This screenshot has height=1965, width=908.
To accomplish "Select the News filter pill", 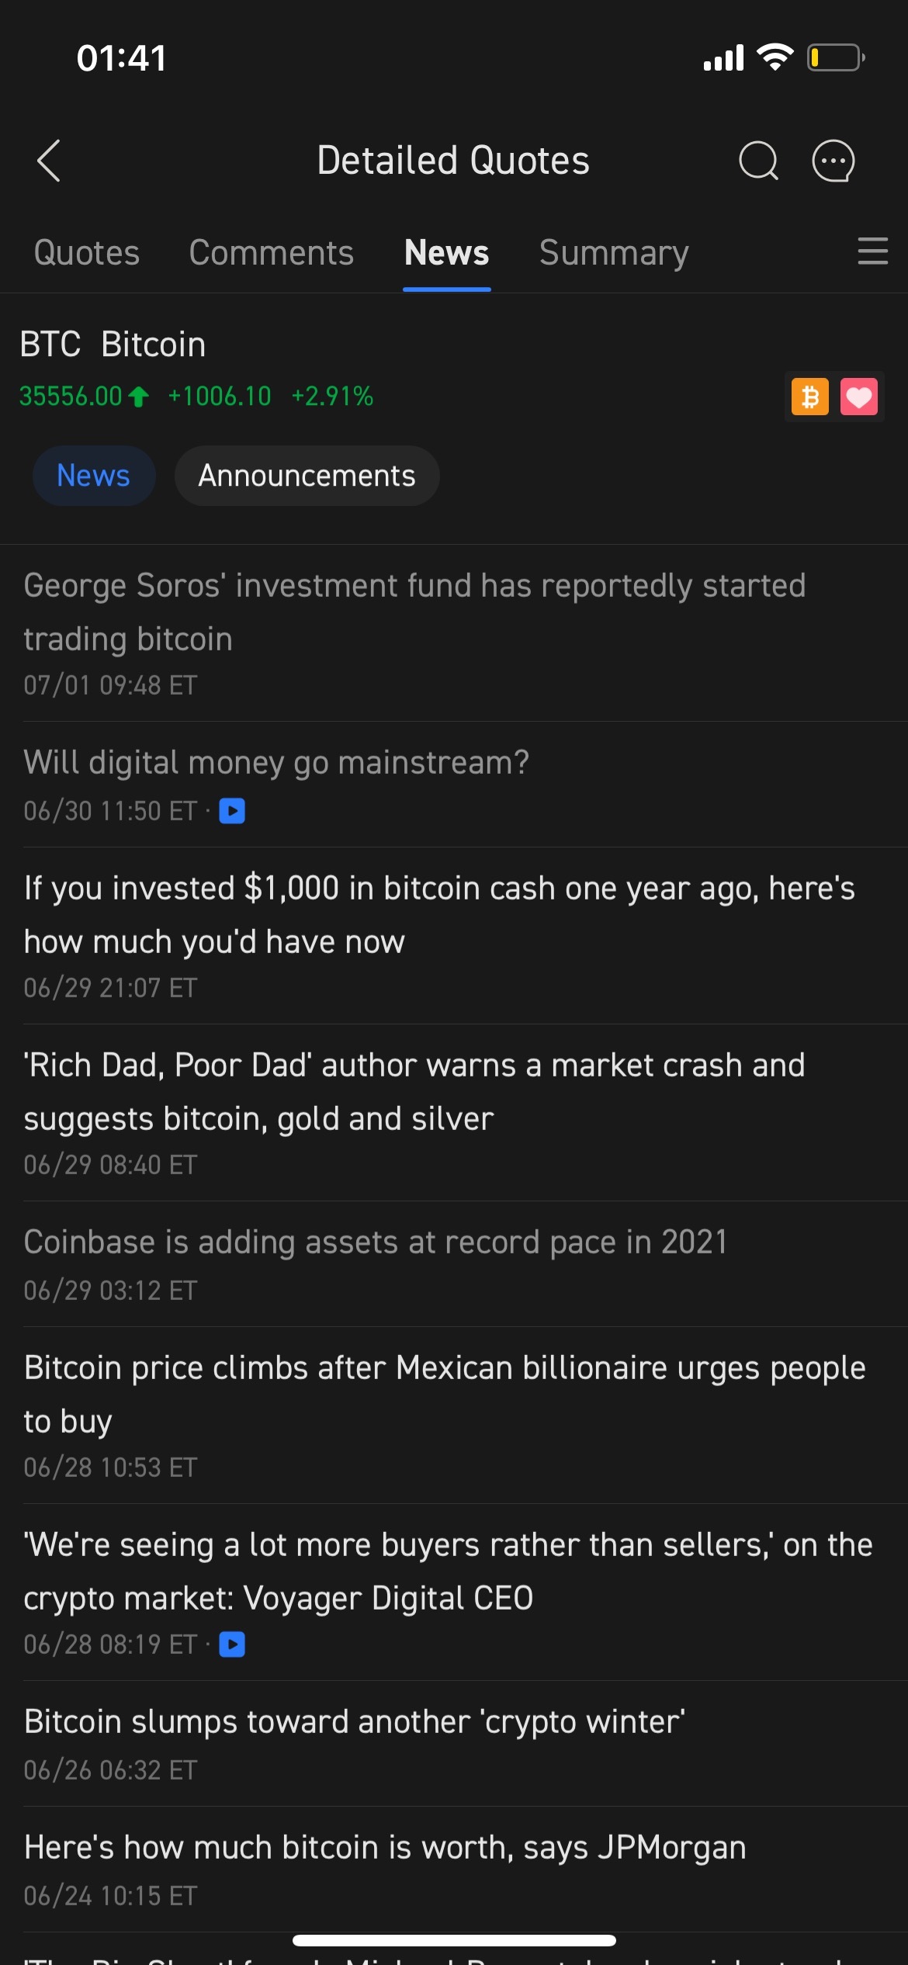I will (x=93, y=476).
